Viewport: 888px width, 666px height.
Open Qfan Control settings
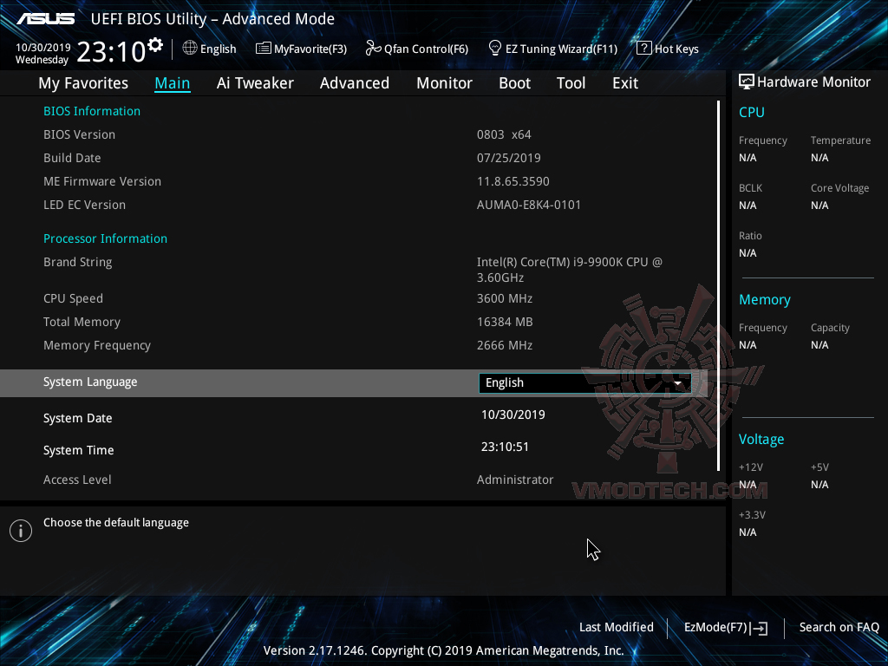[x=416, y=49]
